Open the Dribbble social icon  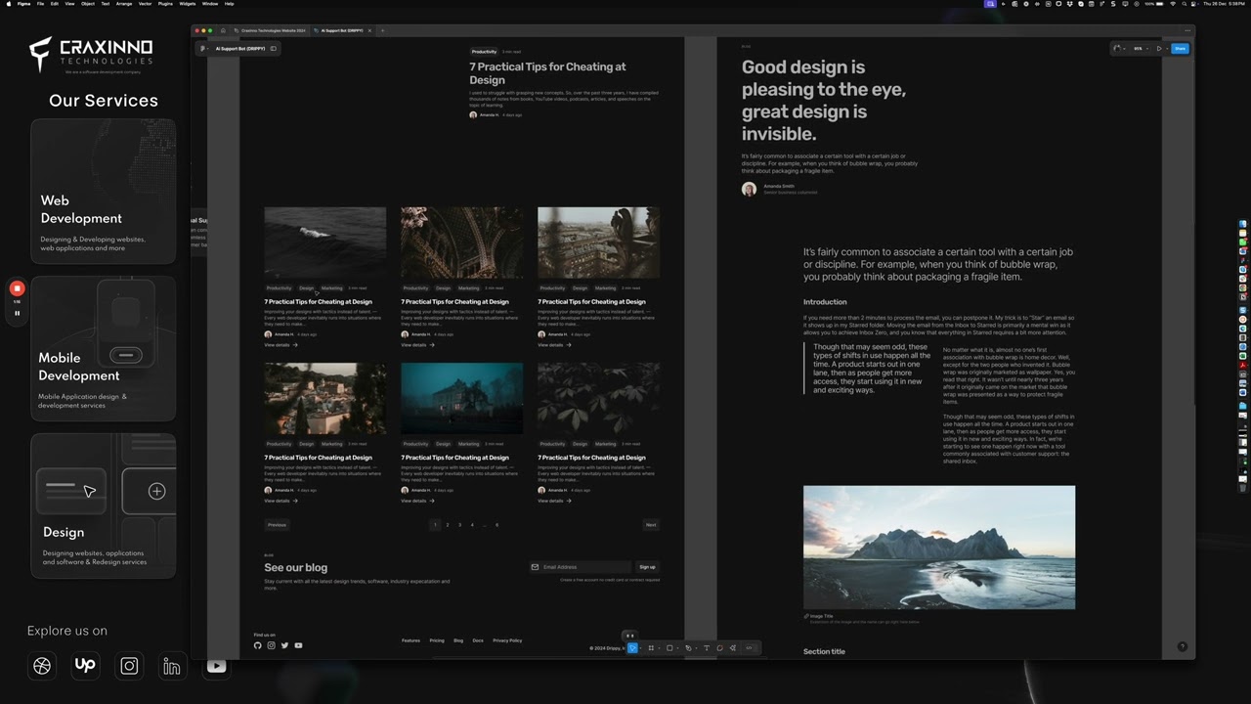coord(42,666)
